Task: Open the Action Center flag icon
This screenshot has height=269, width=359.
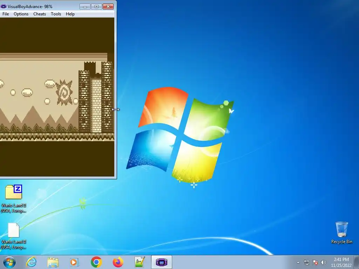Action: tap(315, 262)
